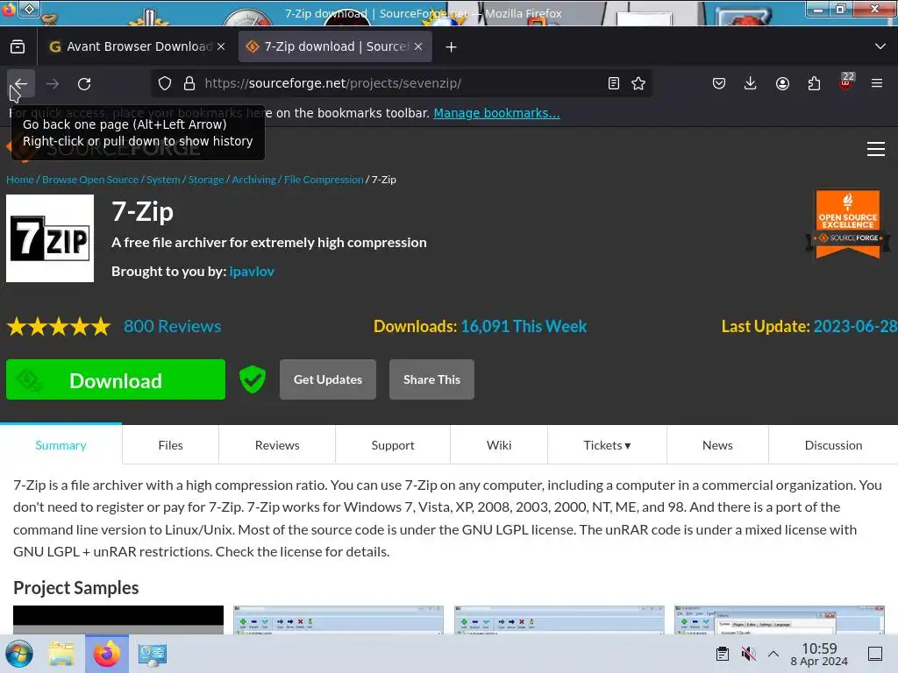Open ipavlov developer profile link

pos(252,272)
